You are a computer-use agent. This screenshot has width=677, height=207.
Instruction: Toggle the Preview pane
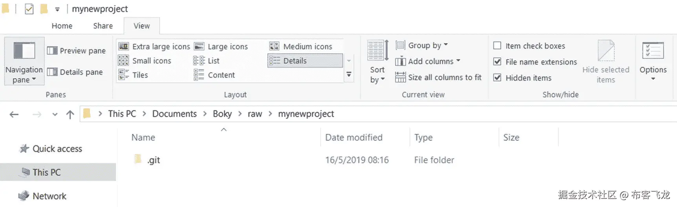pos(77,51)
